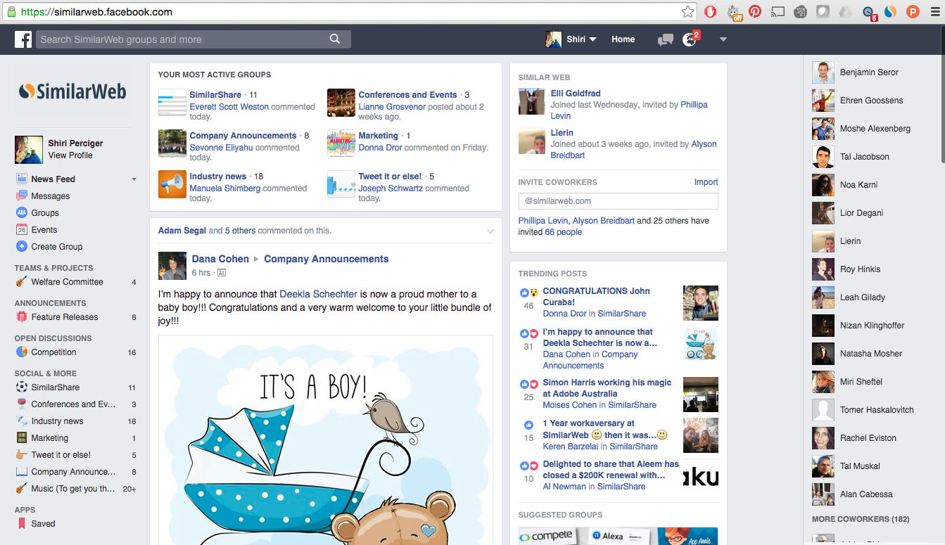Click the suggested groups Compete Alexa image

(619, 536)
